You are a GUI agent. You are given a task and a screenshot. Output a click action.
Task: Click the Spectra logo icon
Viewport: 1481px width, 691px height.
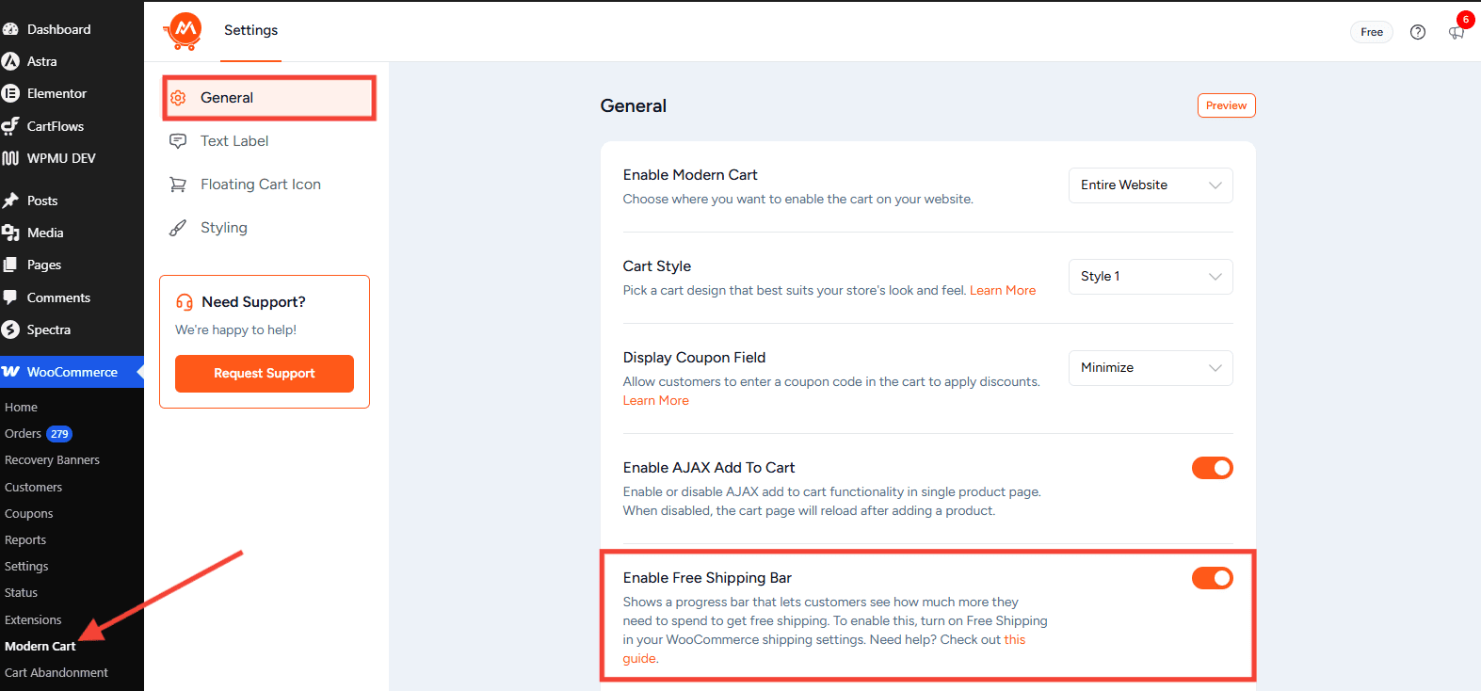[10, 329]
